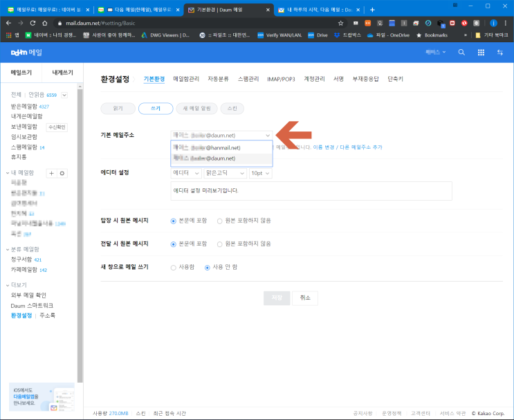Switch to IMAP/POP3 settings tab
Image resolution: width=514 pixels, height=420 pixels.
tap(281, 79)
